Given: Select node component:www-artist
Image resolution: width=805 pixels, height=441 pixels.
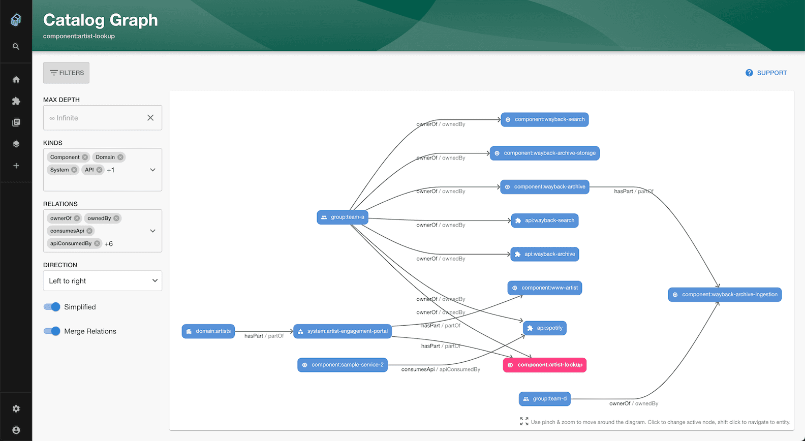Looking at the screenshot, I should point(545,288).
